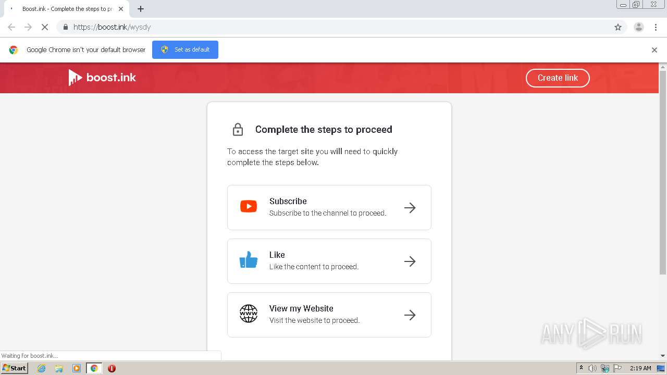Open the volume speaker tray icon
Screen dimensions: 667x375
[592, 368]
